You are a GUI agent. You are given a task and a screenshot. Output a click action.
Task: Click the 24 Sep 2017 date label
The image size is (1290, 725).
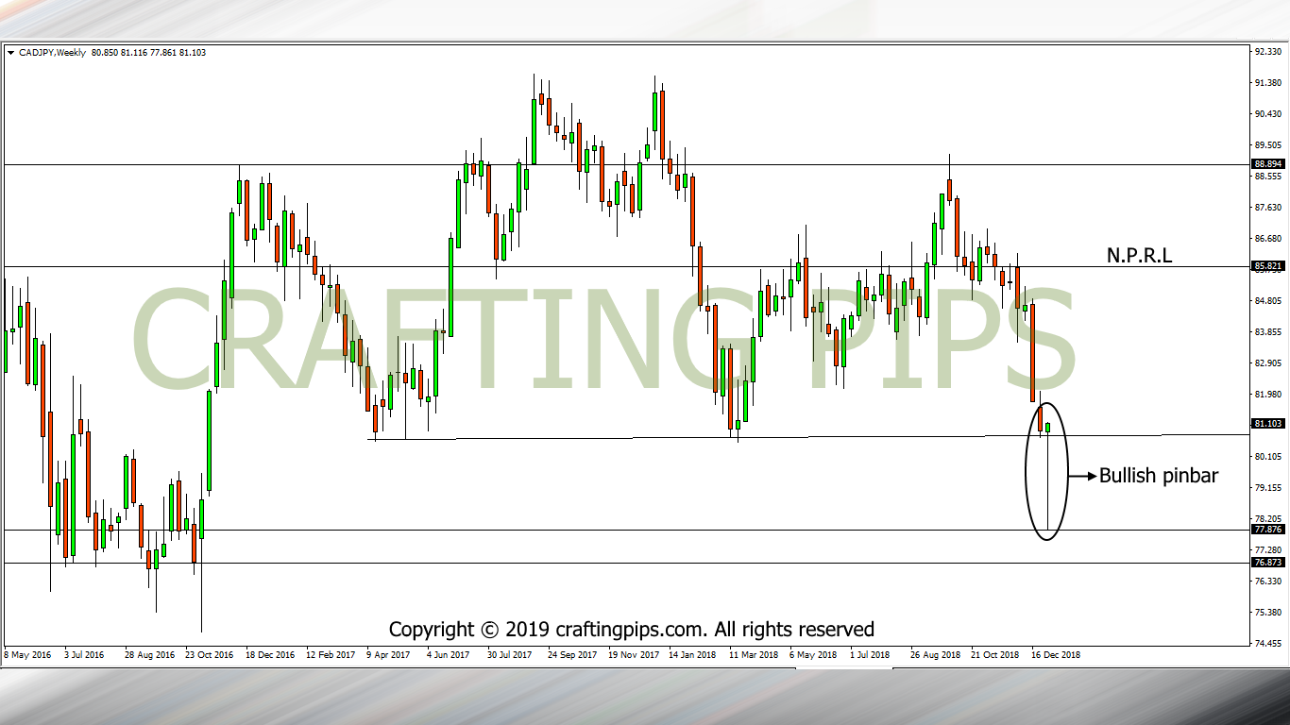point(571,654)
